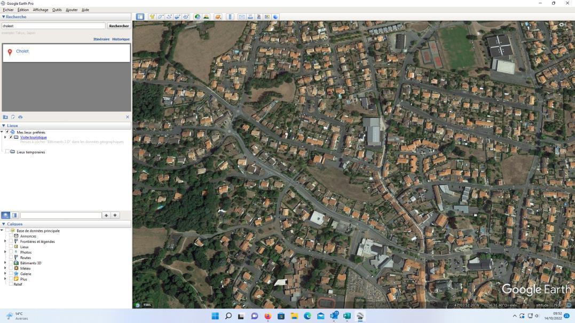The height and width of the screenshot is (323, 575).
Task: Click the Places filter text field
Action: pos(61,215)
